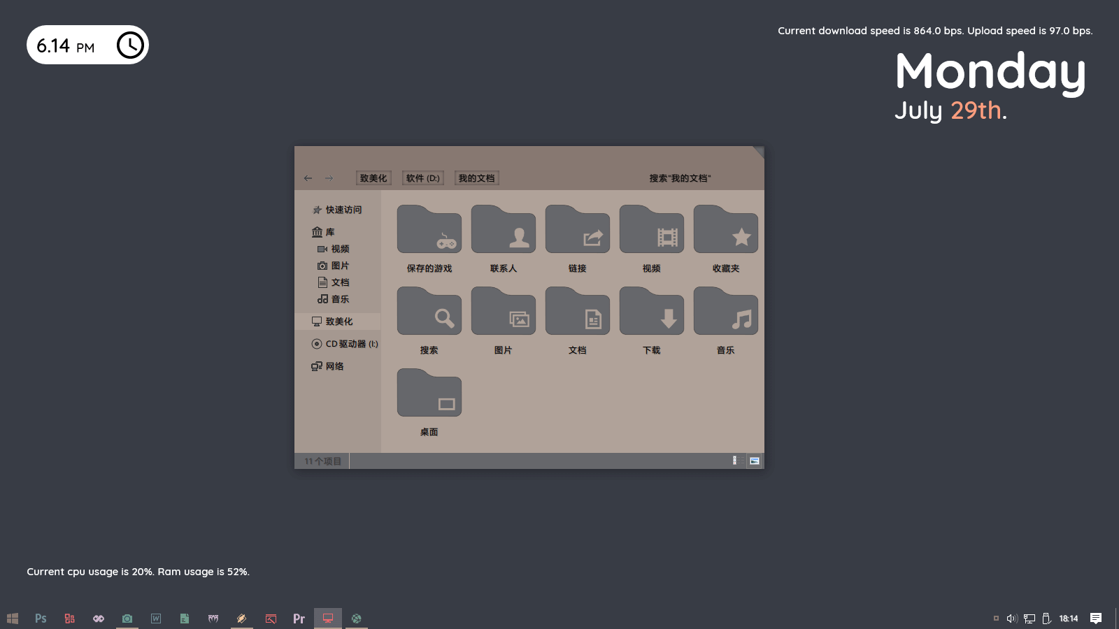Click the volume icon in system tray
Image resolution: width=1119 pixels, height=629 pixels.
coord(1011,619)
